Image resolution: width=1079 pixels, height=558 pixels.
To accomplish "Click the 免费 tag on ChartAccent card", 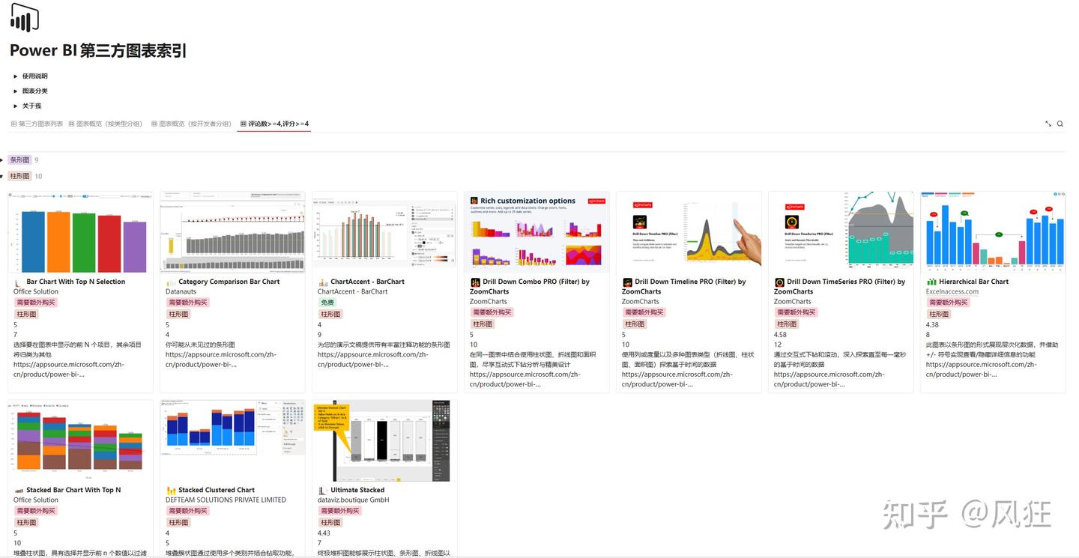I will (327, 303).
